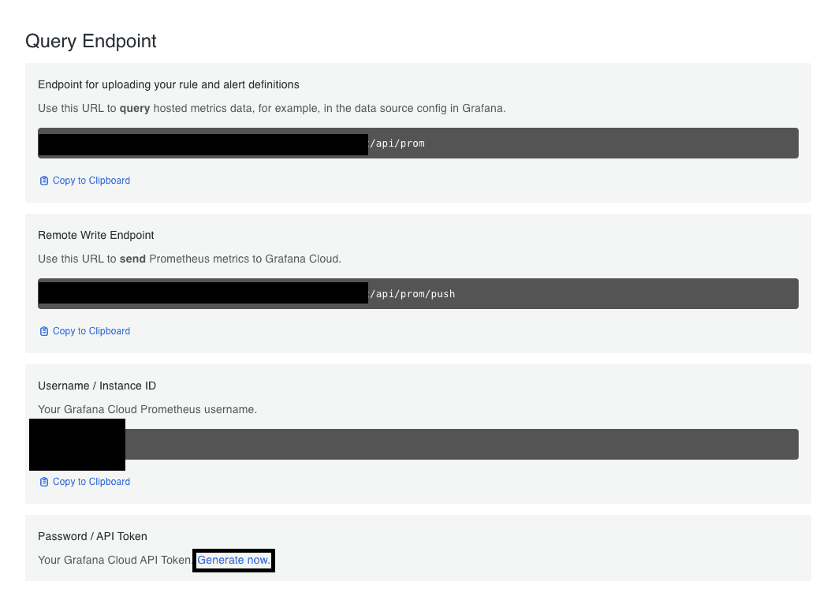Click the Remote Write Endpoint section header
831x600 pixels.
point(95,235)
